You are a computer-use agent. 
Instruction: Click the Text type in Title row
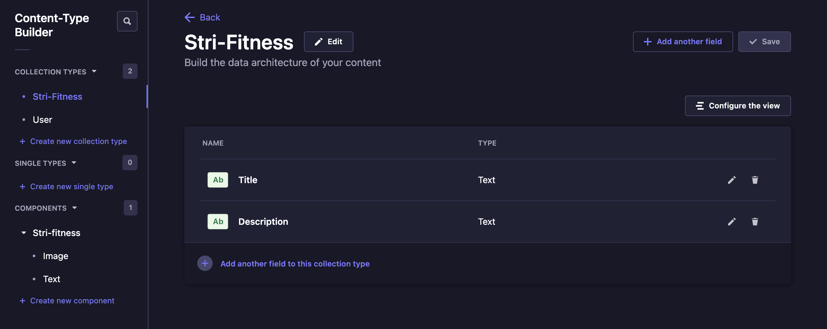[x=486, y=180]
